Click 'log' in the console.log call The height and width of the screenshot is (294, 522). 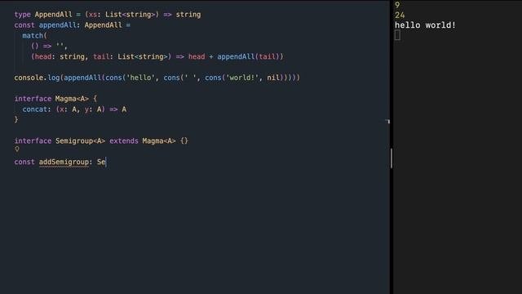(53, 78)
